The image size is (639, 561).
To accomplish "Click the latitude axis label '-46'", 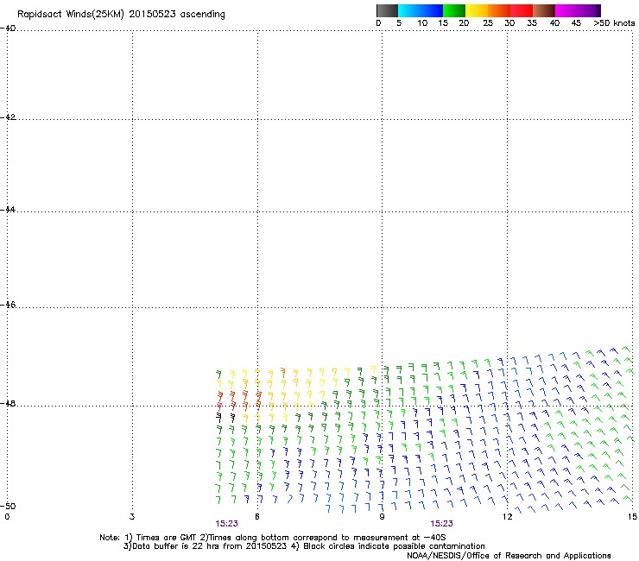I will click(8, 305).
